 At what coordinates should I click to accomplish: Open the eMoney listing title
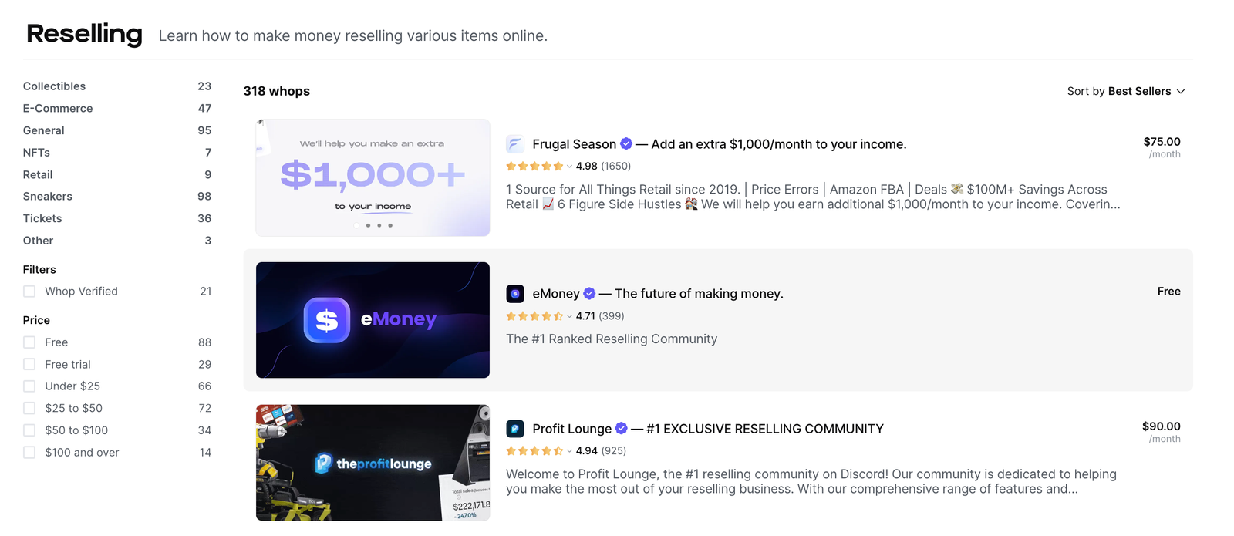point(556,294)
